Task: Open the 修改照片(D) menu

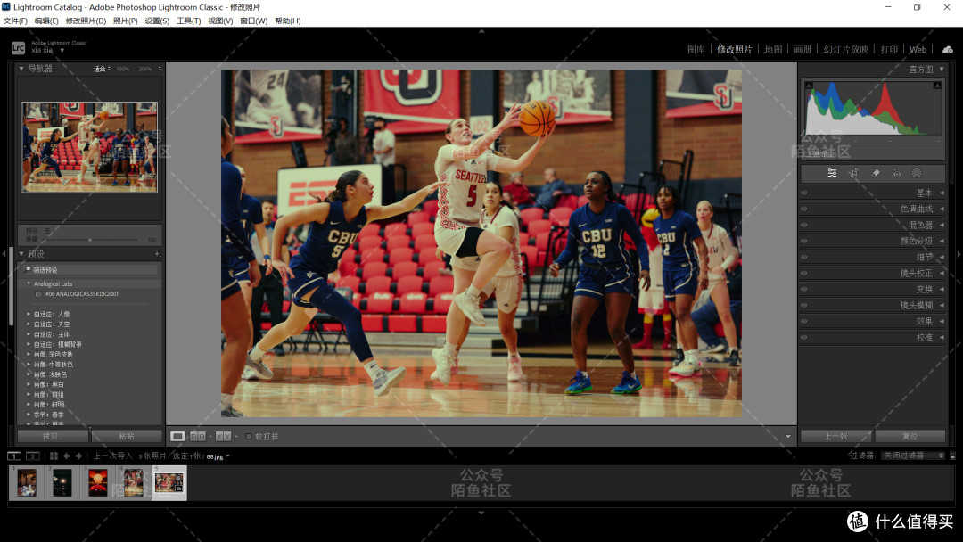Action: click(x=86, y=21)
